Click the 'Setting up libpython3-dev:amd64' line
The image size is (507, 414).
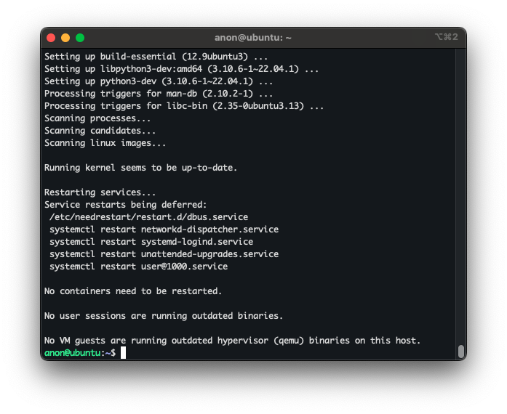point(181,69)
